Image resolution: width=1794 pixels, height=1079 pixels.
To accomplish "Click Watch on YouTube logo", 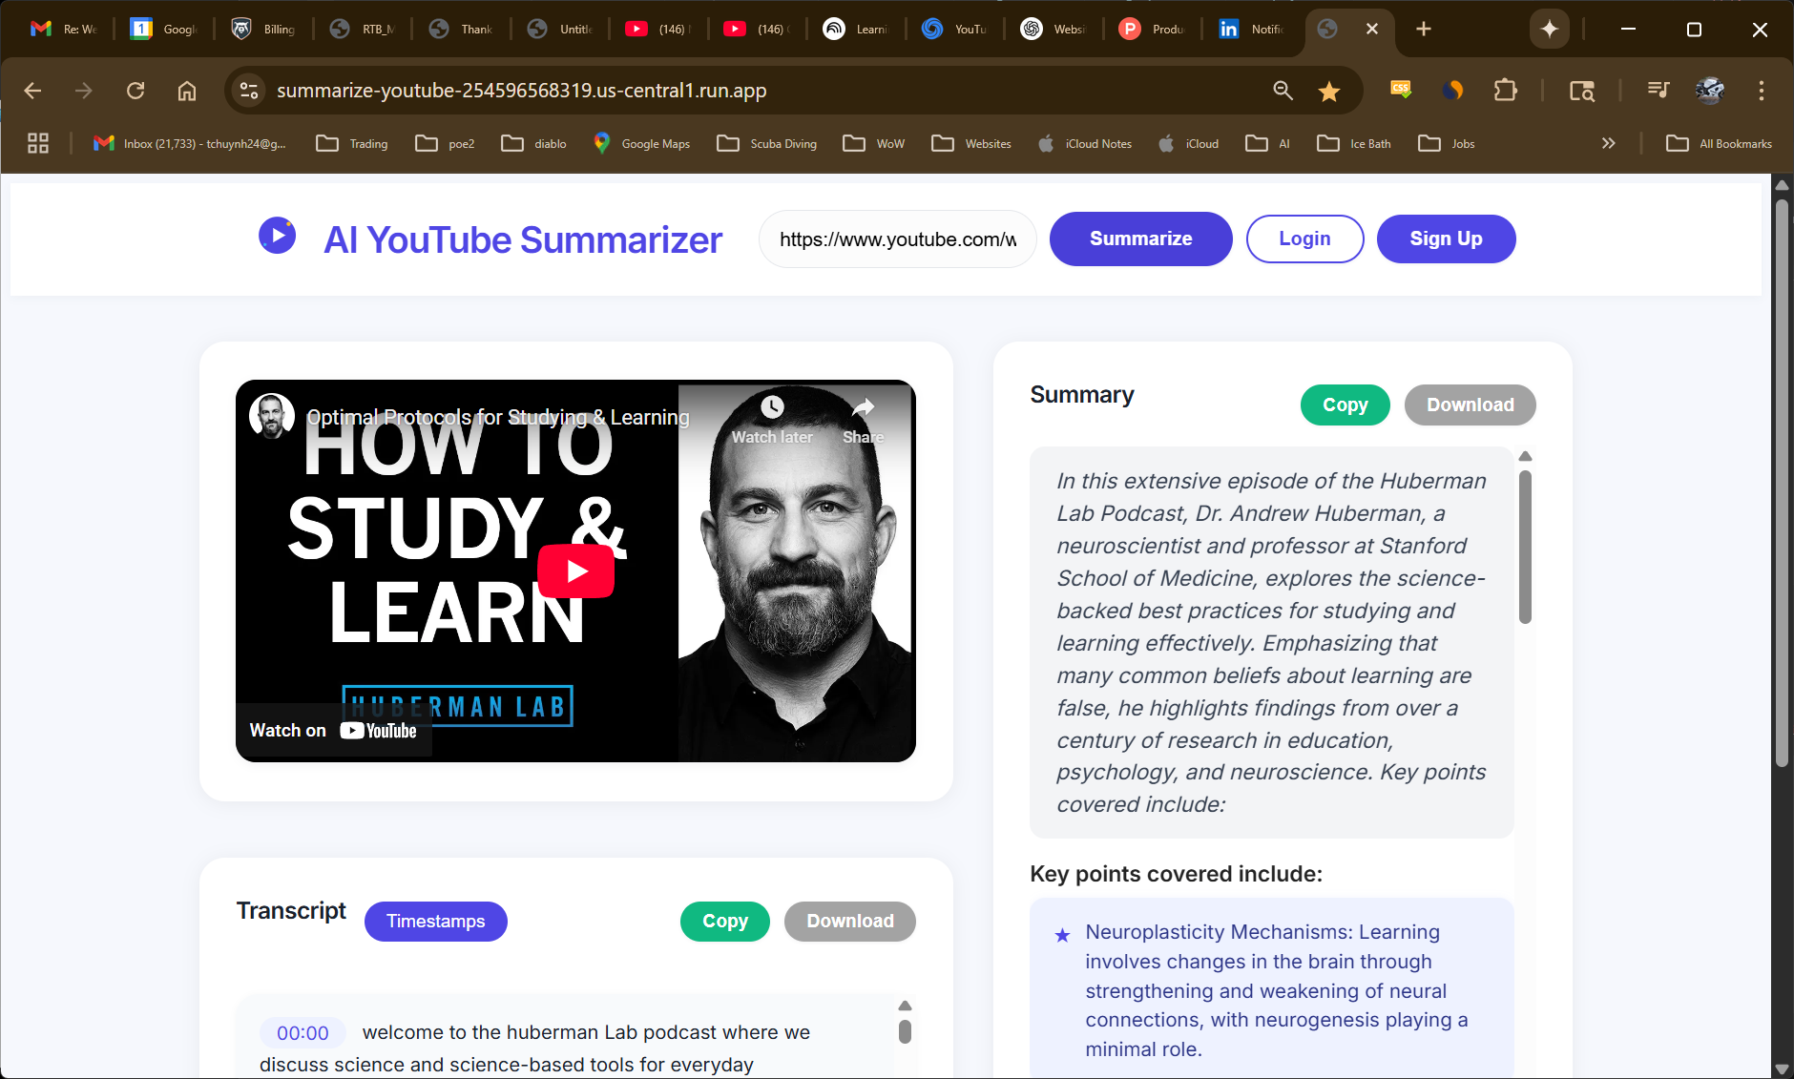I will (x=379, y=731).
